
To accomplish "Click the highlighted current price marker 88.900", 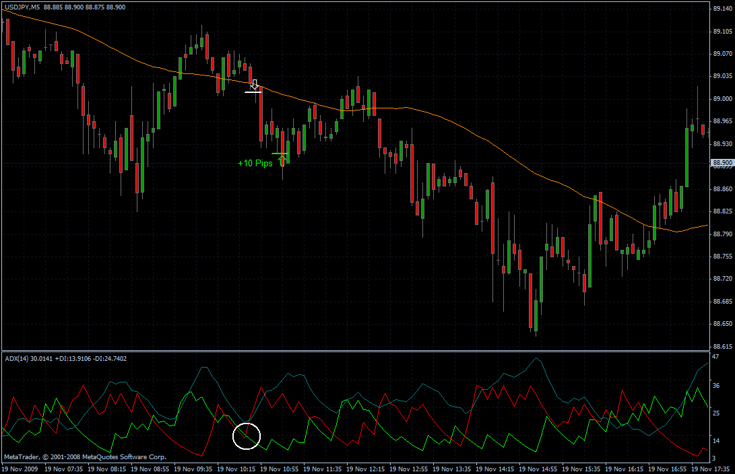I will 722,163.
